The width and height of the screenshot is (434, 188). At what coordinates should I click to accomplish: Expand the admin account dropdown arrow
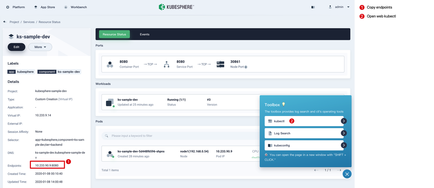[x=348, y=7]
